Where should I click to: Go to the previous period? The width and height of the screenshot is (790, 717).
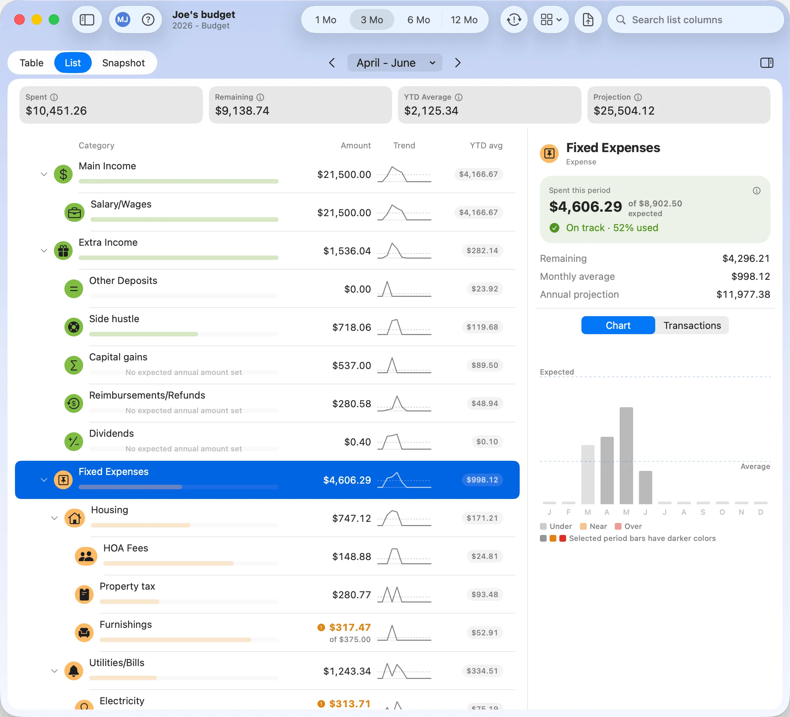(332, 63)
